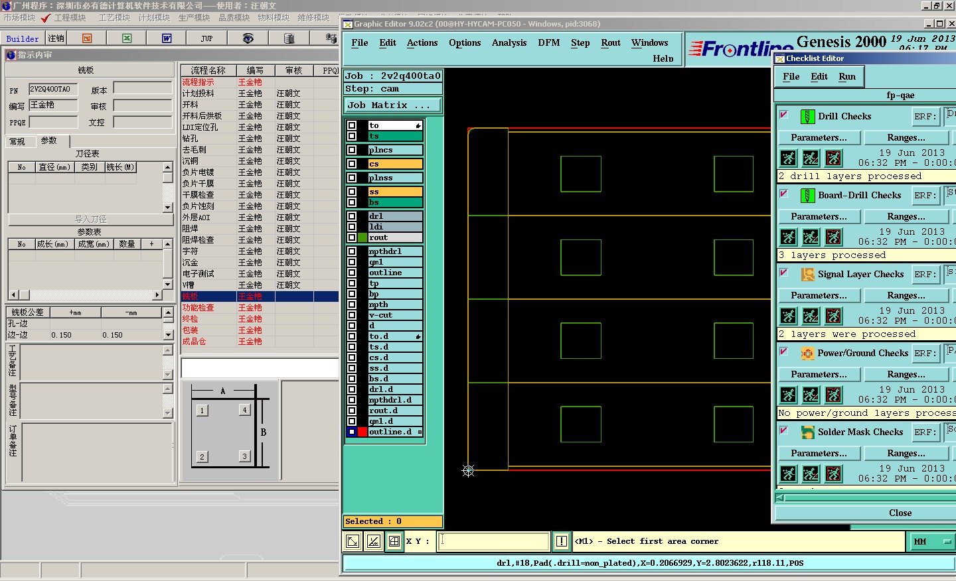Click the grid snap icon beside X Y field

click(394, 541)
